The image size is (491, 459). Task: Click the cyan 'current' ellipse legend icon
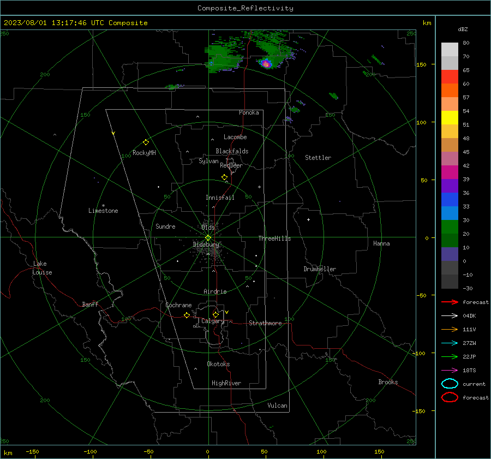[450, 384]
